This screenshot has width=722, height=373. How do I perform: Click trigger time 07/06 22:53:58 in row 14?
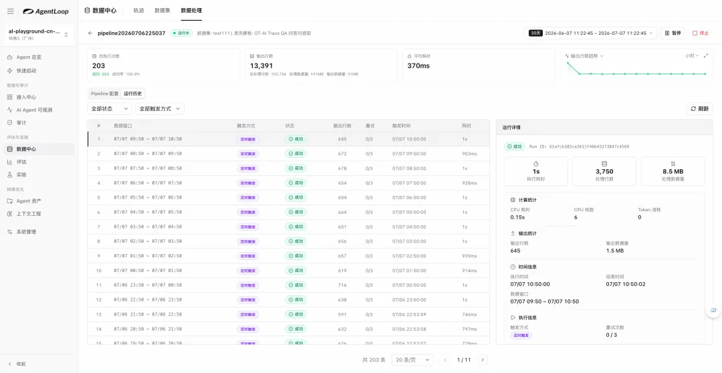[409, 330]
